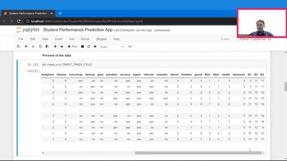
Task: Move selected cell down arrow
Action: pyautogui.click(x=62, y=47)
